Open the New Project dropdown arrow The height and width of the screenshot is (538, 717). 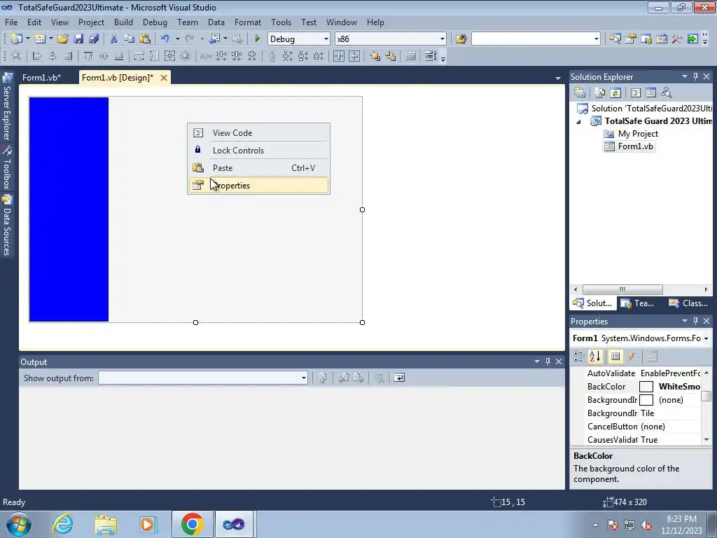[x=27, y=39]
